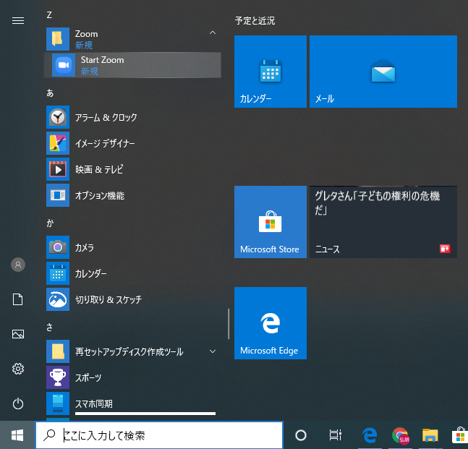Open Edge from the taskbar

(x=370, y=435)
